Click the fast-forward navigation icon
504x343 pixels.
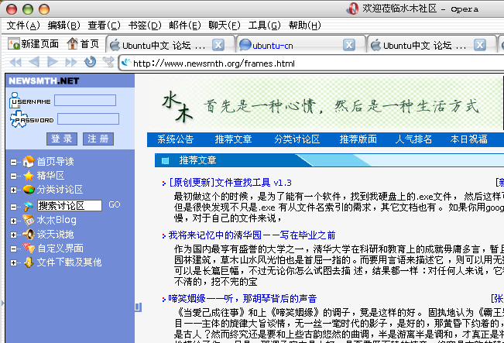coord(70,62)
